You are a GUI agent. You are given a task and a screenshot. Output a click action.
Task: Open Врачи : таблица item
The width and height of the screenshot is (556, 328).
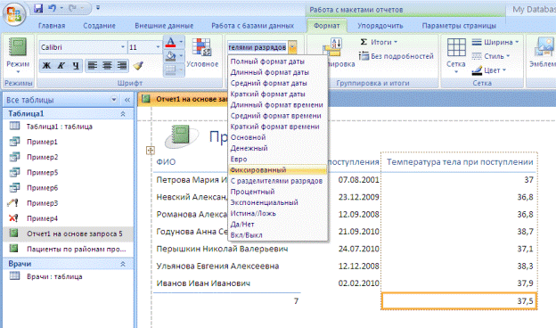click(68, 276)
